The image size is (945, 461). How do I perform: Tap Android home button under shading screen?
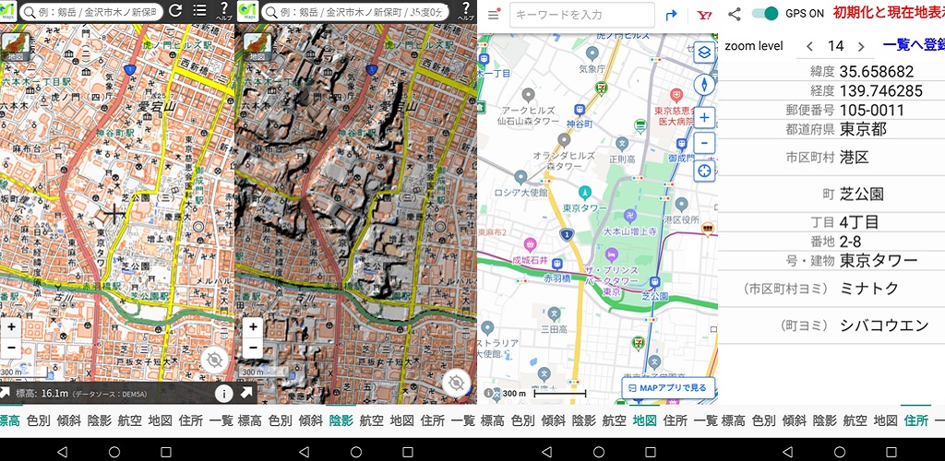click(357, 452)
